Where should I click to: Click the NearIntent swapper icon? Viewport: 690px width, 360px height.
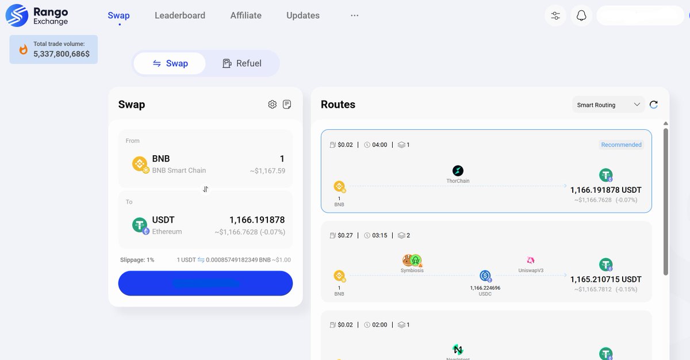[x=458, y=350]
